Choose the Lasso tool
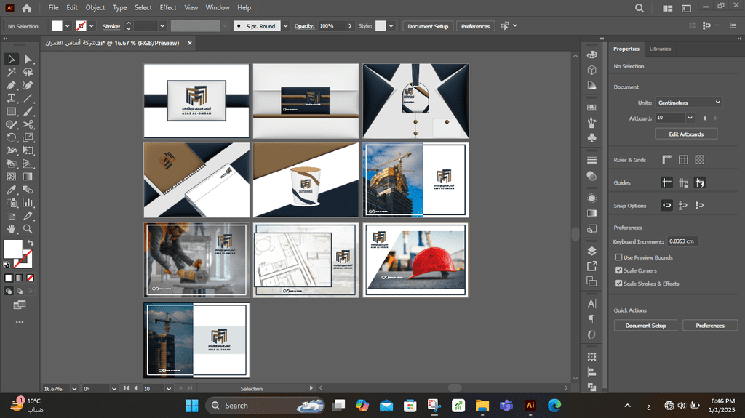Image resolution: width=745 pixels, height=418 pixels. click(28, 72)
